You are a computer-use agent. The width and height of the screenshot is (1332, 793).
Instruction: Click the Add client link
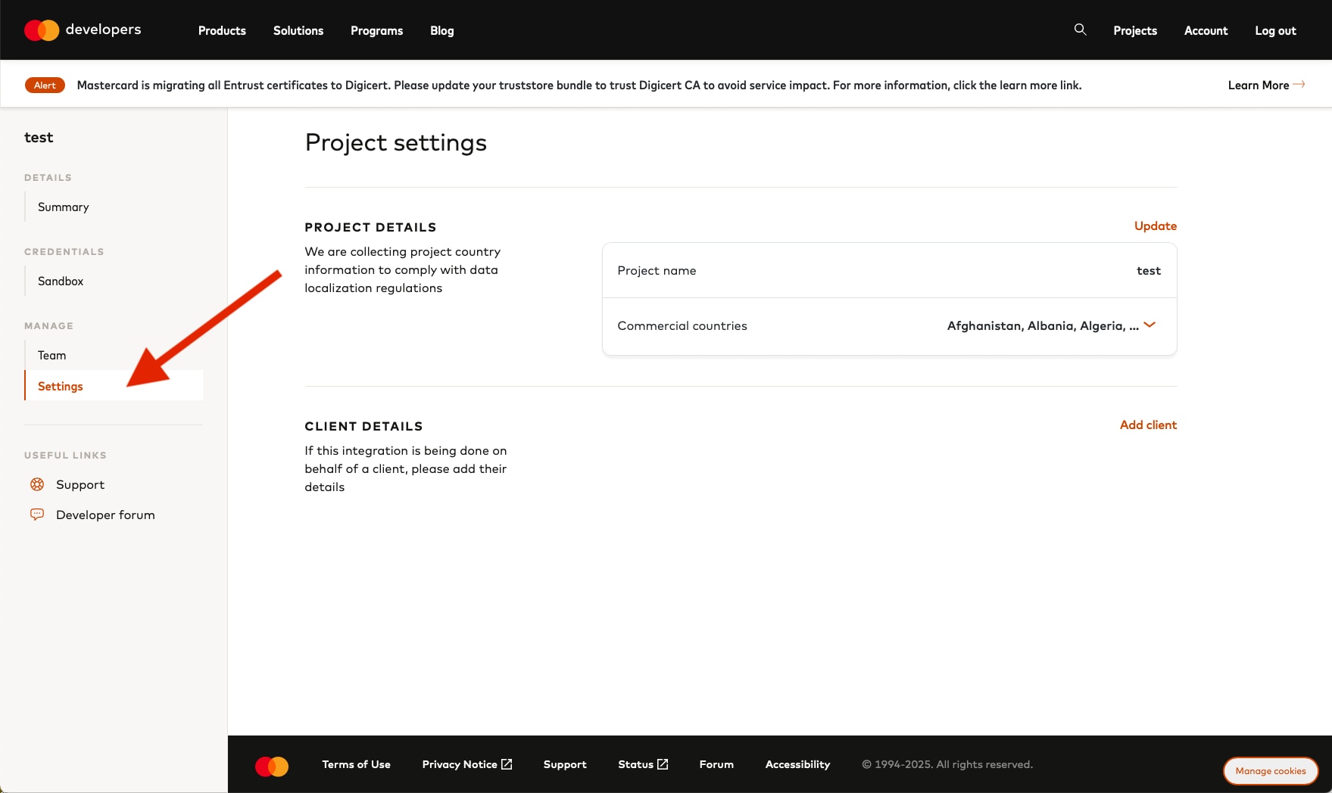pos(1148,424)
